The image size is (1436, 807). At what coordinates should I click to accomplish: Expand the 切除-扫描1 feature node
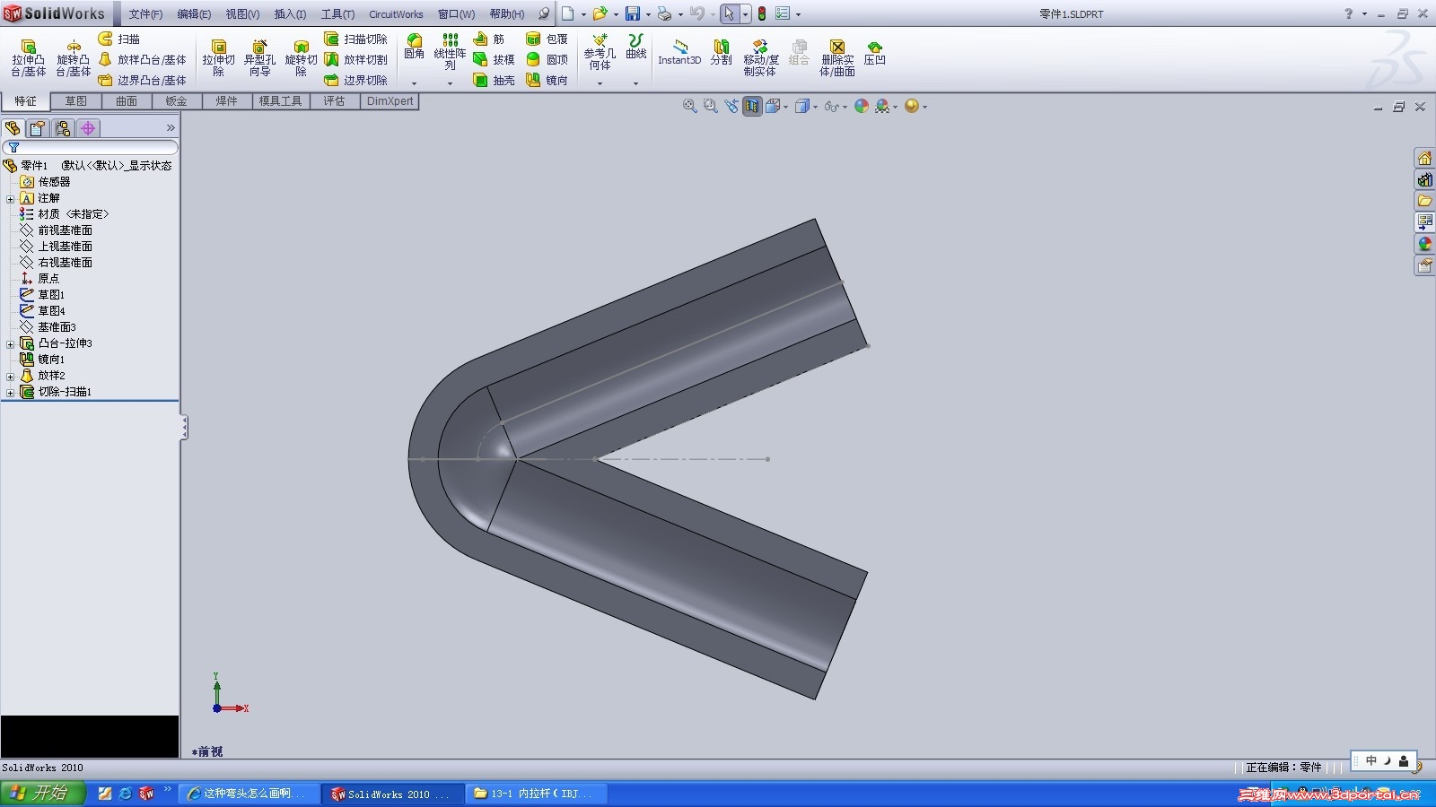[x=10, y=393]
